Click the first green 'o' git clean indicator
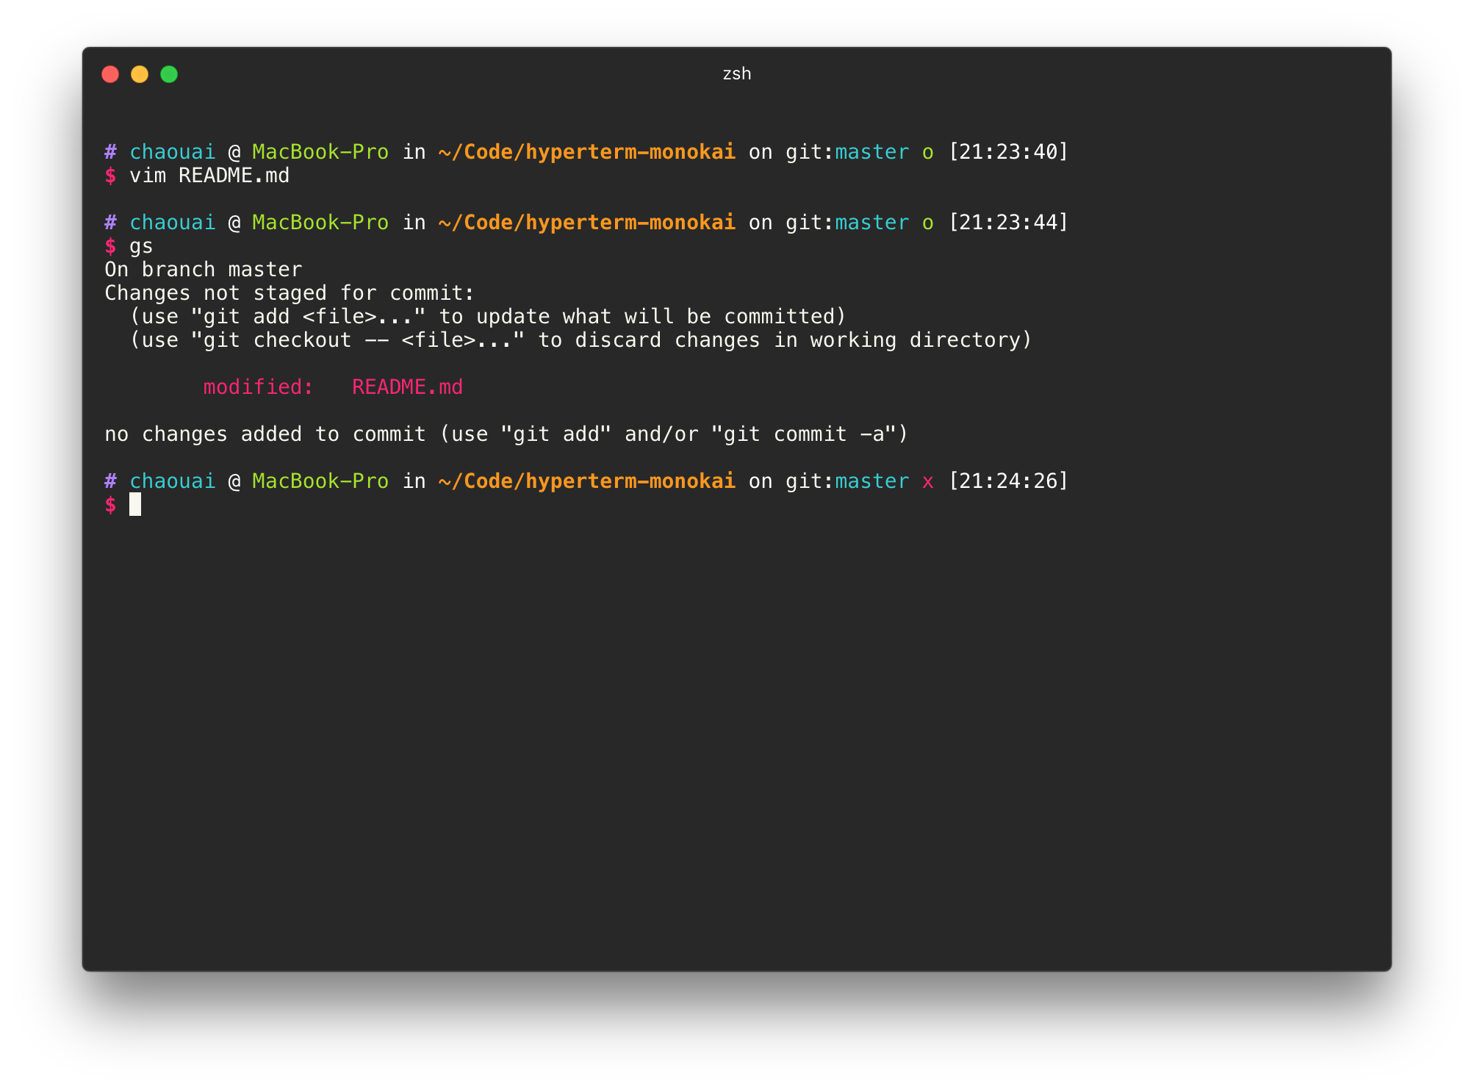This screenshot has height=1089, width=1474. click(x=927, y=152)
